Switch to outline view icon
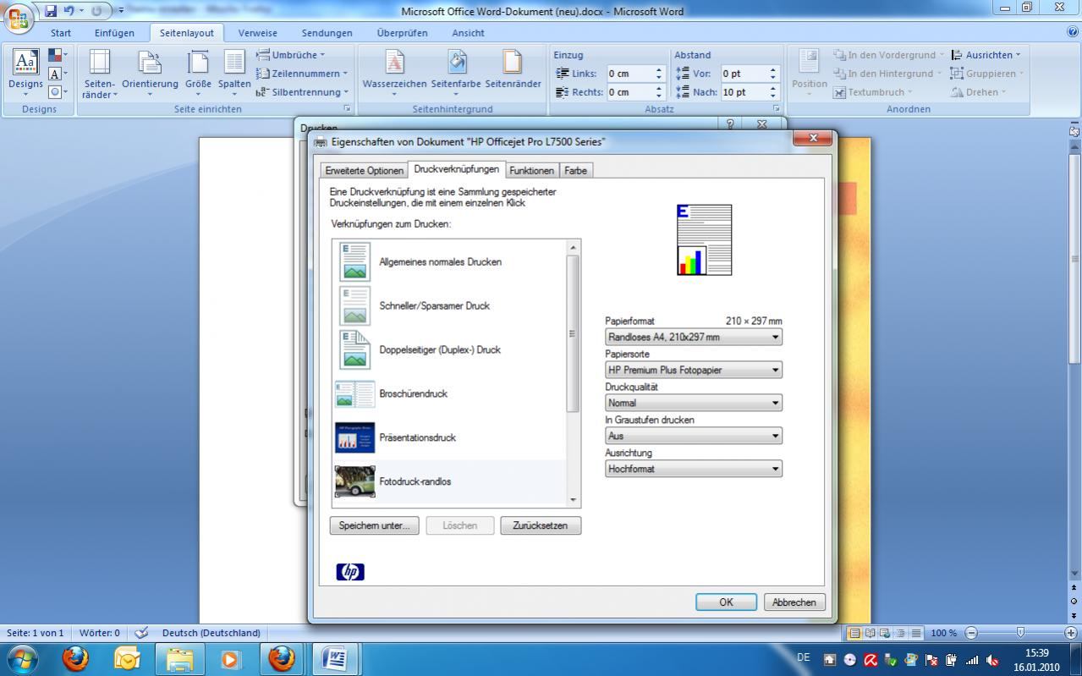Viewport: 1082px width, 676px height. coord(900,633)
